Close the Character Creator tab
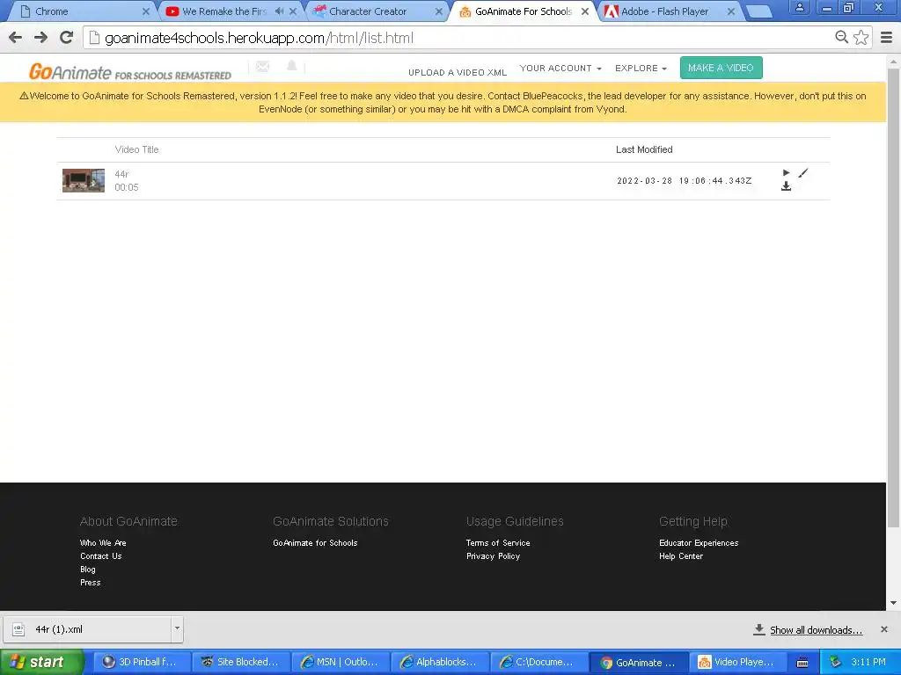The width and height of the screenshot is (901, 675). [439, 11]
